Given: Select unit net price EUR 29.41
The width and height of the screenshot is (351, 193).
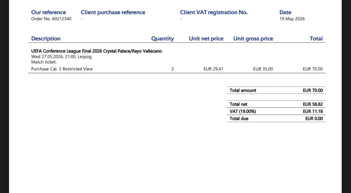Looking at the screenshot, I should click(x=213, y=69).
